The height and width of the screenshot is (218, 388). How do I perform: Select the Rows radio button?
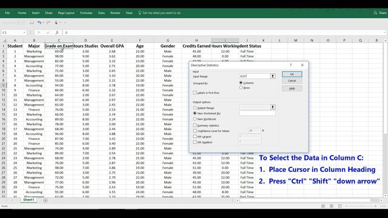241,87
